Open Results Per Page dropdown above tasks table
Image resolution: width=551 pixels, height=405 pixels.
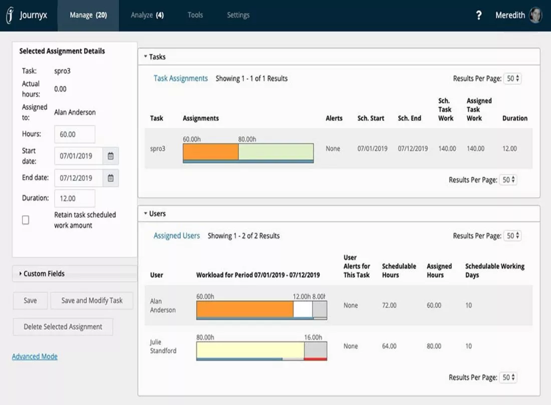point(512,78)
